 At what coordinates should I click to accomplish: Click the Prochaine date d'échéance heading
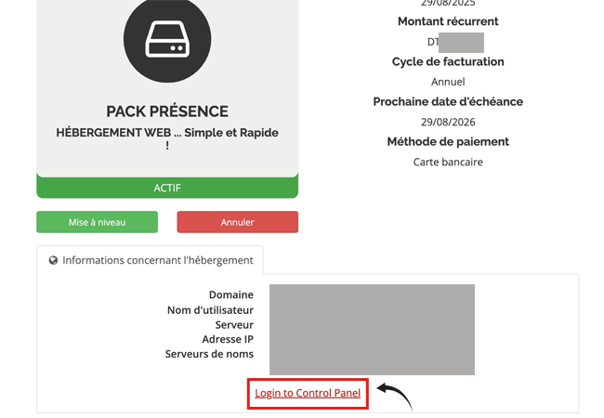(x=448, y=101)
